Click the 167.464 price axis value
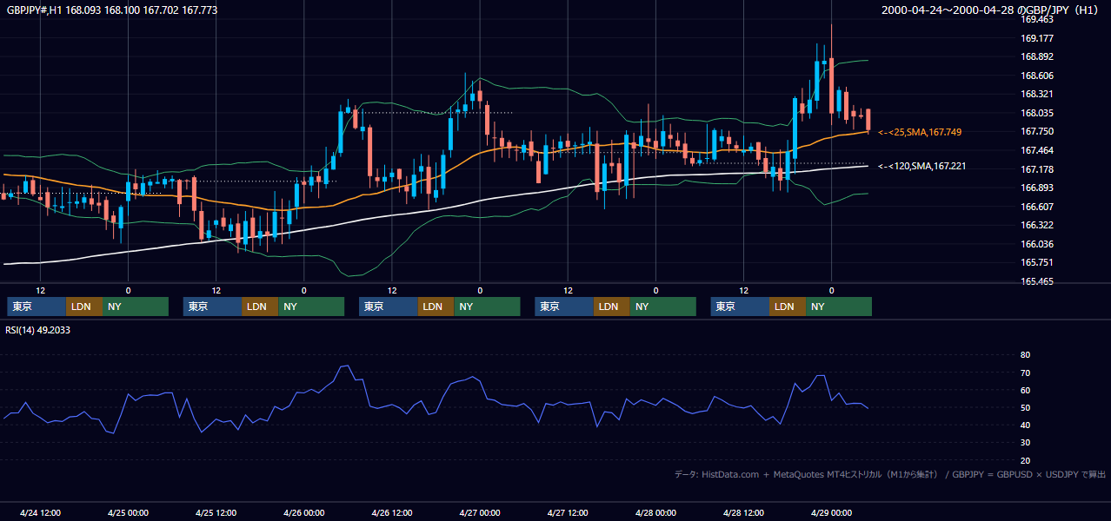The image size is (1111, 521). click(x=1037, y=151)
